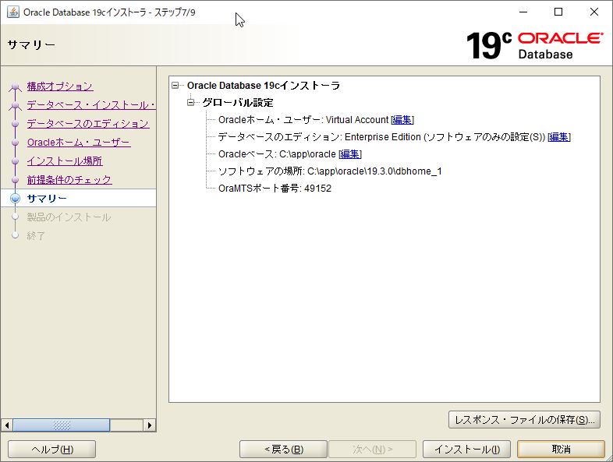Select Oracleホーム・ユーザー: Virtual Account text

pyautogui.click(x=303, y=120)
